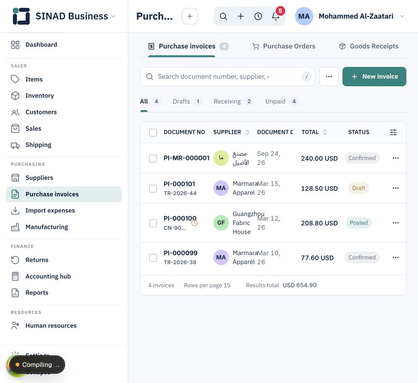
Task: Open the row actions menu for PI-000101
Action: (x=396, y=188)
